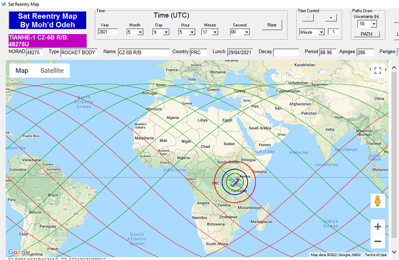399x260 pixels.
Task: Open the Uncertainty hours dropdown
Action: click(374, 24)
